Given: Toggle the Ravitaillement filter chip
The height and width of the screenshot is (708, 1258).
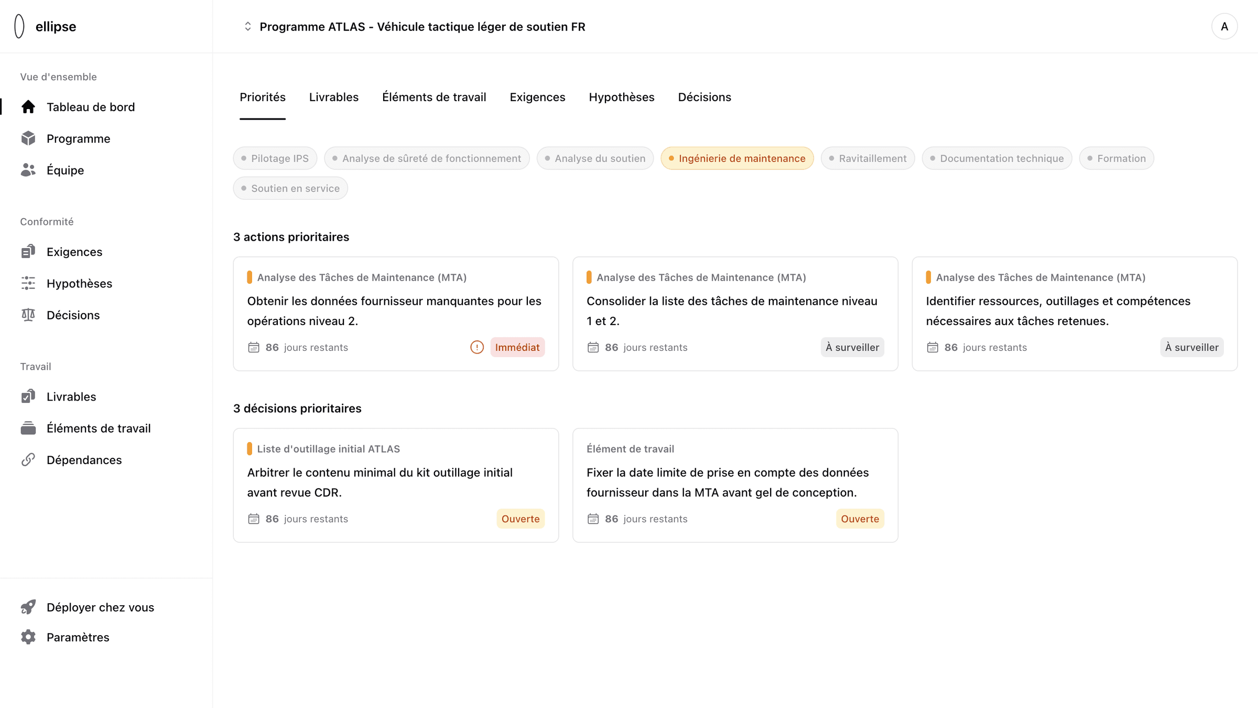Looking at the screenshot, I should click(867, 158).
